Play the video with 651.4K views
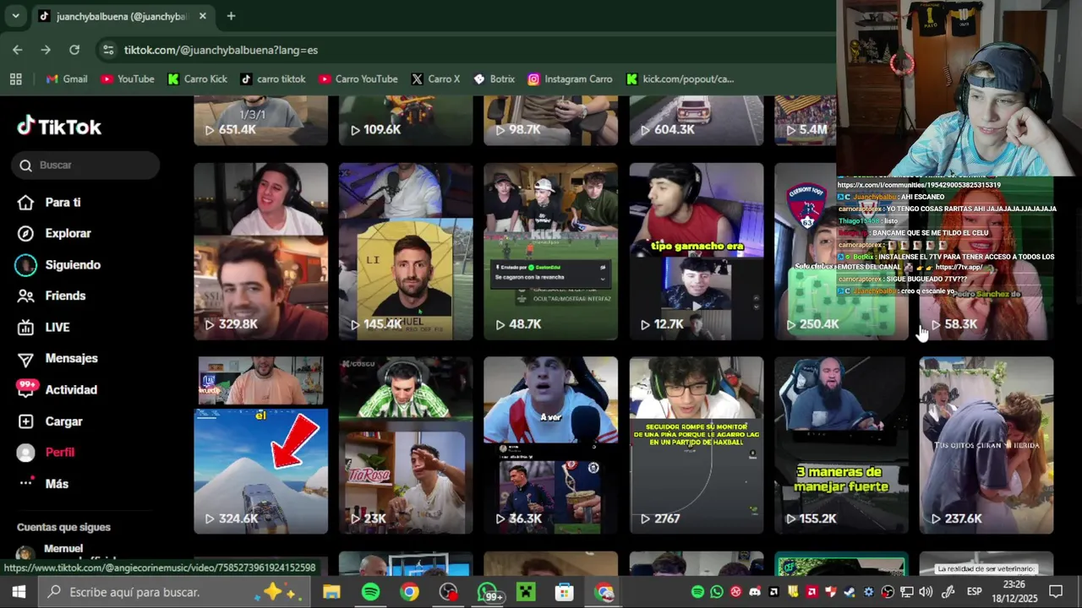1082x608 pixels. point(260,121)
